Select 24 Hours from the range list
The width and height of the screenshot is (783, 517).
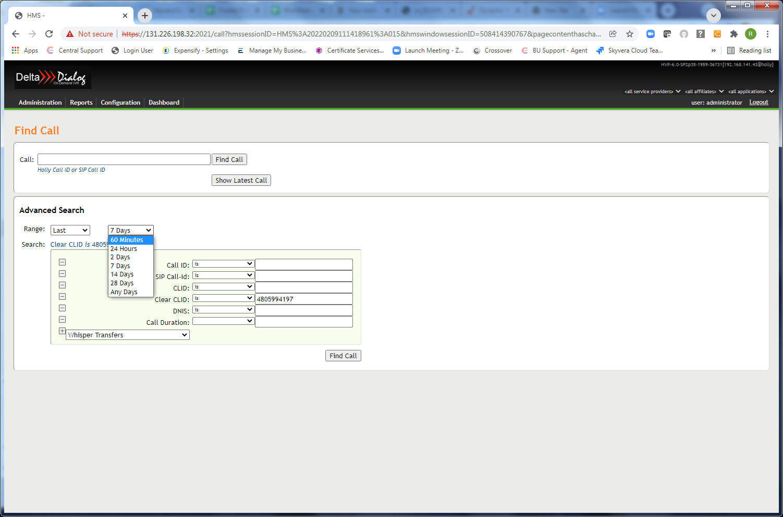pyautogui.click(x=124, y=249)
